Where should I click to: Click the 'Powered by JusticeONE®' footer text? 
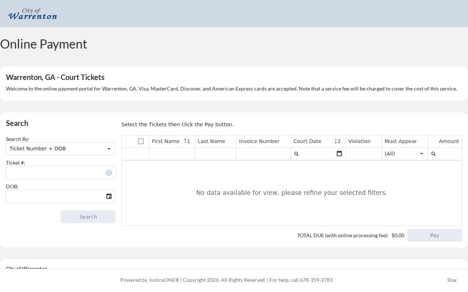[x=150, y=280]
